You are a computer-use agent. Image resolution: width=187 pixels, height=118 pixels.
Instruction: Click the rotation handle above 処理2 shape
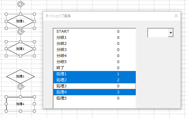[x=21, y=32]
